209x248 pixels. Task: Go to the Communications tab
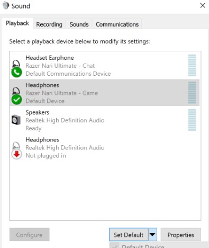click(x=117, y=24)
